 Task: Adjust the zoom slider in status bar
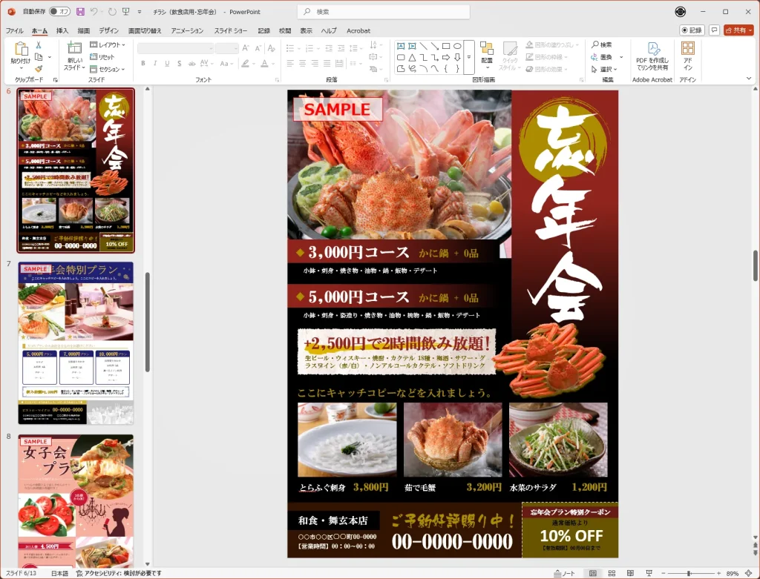click(x=689, y=573)
